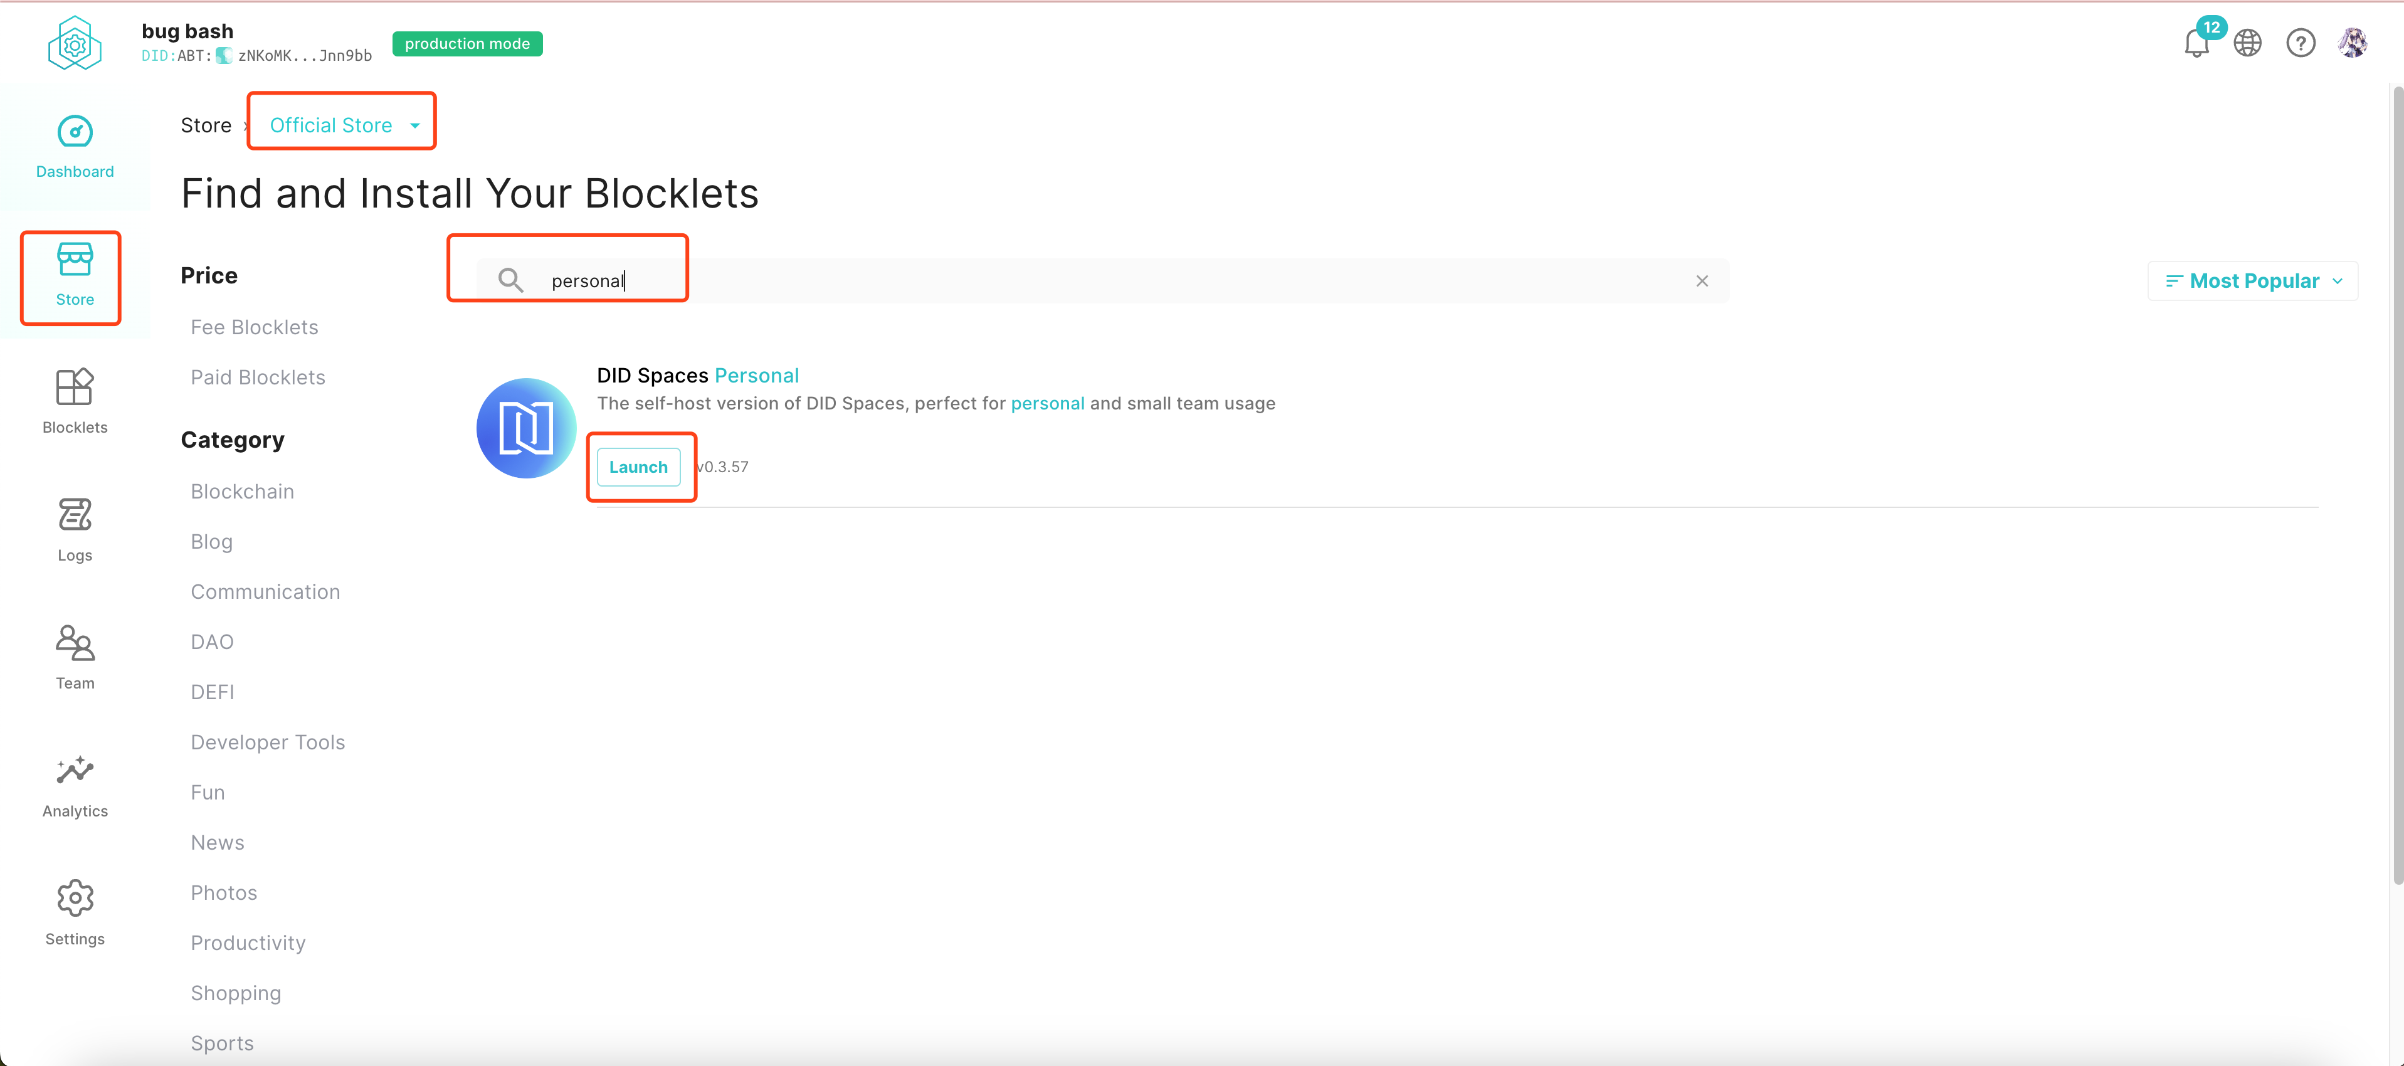Filter by Paid Blocklets

(x=258, y=378)
